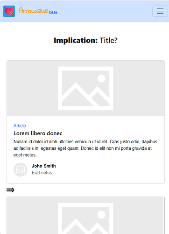
Task: Click the second card's placeholder image
Action: [85, 215]
